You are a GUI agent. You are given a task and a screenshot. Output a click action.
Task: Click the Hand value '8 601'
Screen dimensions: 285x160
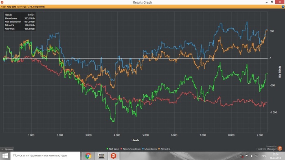click(31, 15)
